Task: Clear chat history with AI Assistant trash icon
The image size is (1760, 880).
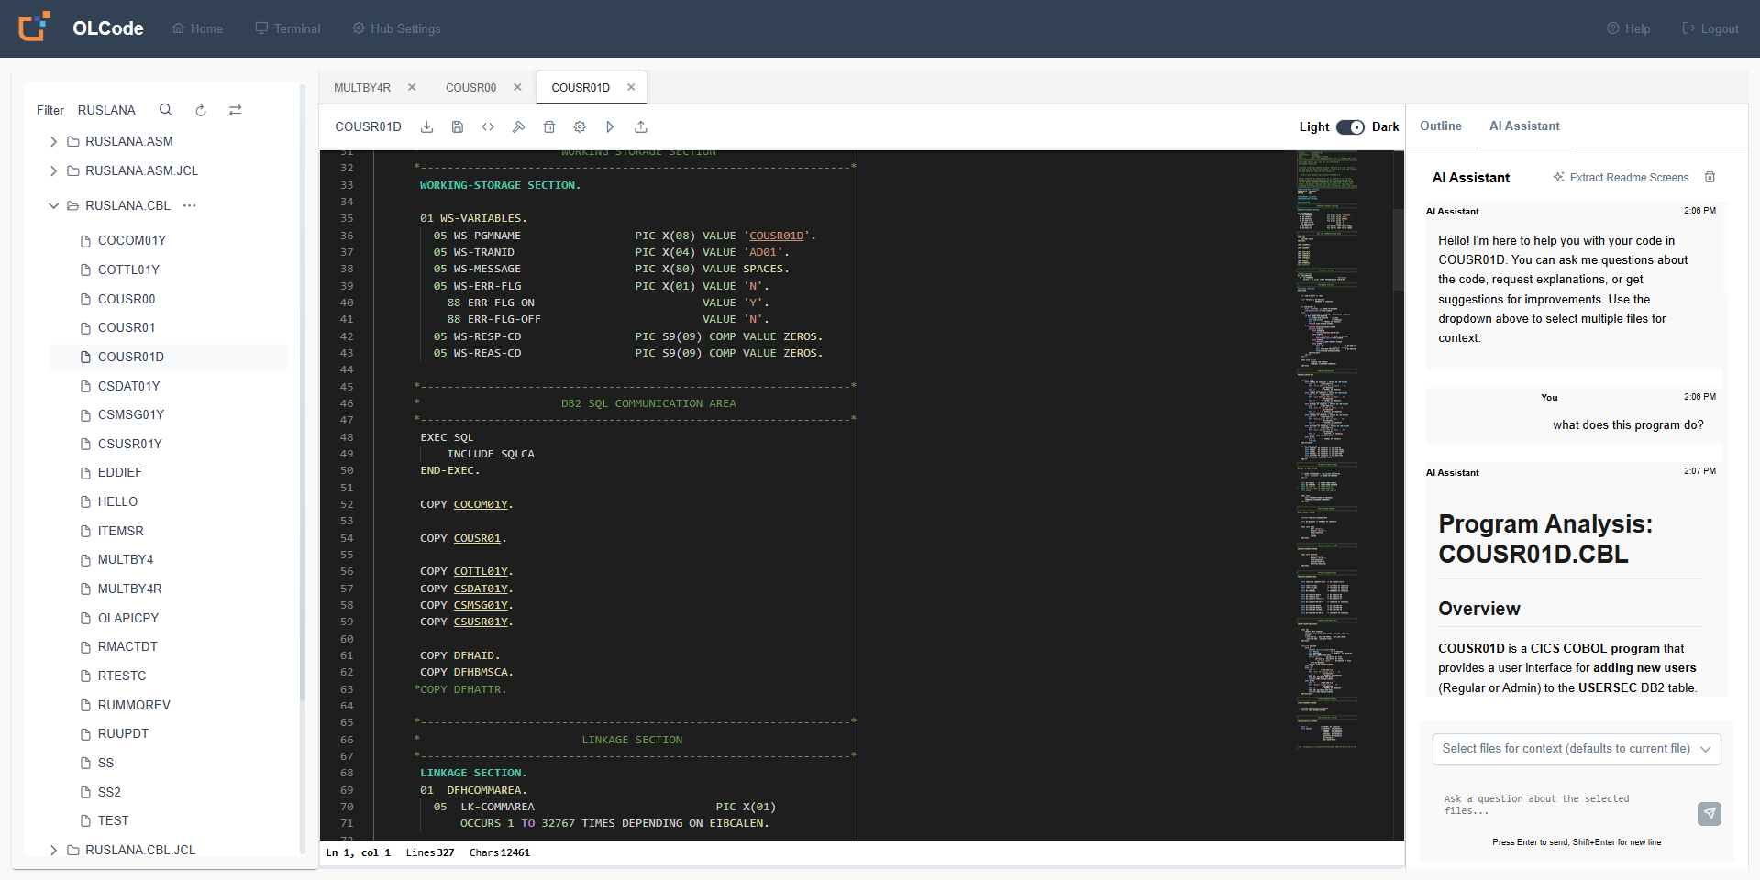Action: click(1710, 177)
